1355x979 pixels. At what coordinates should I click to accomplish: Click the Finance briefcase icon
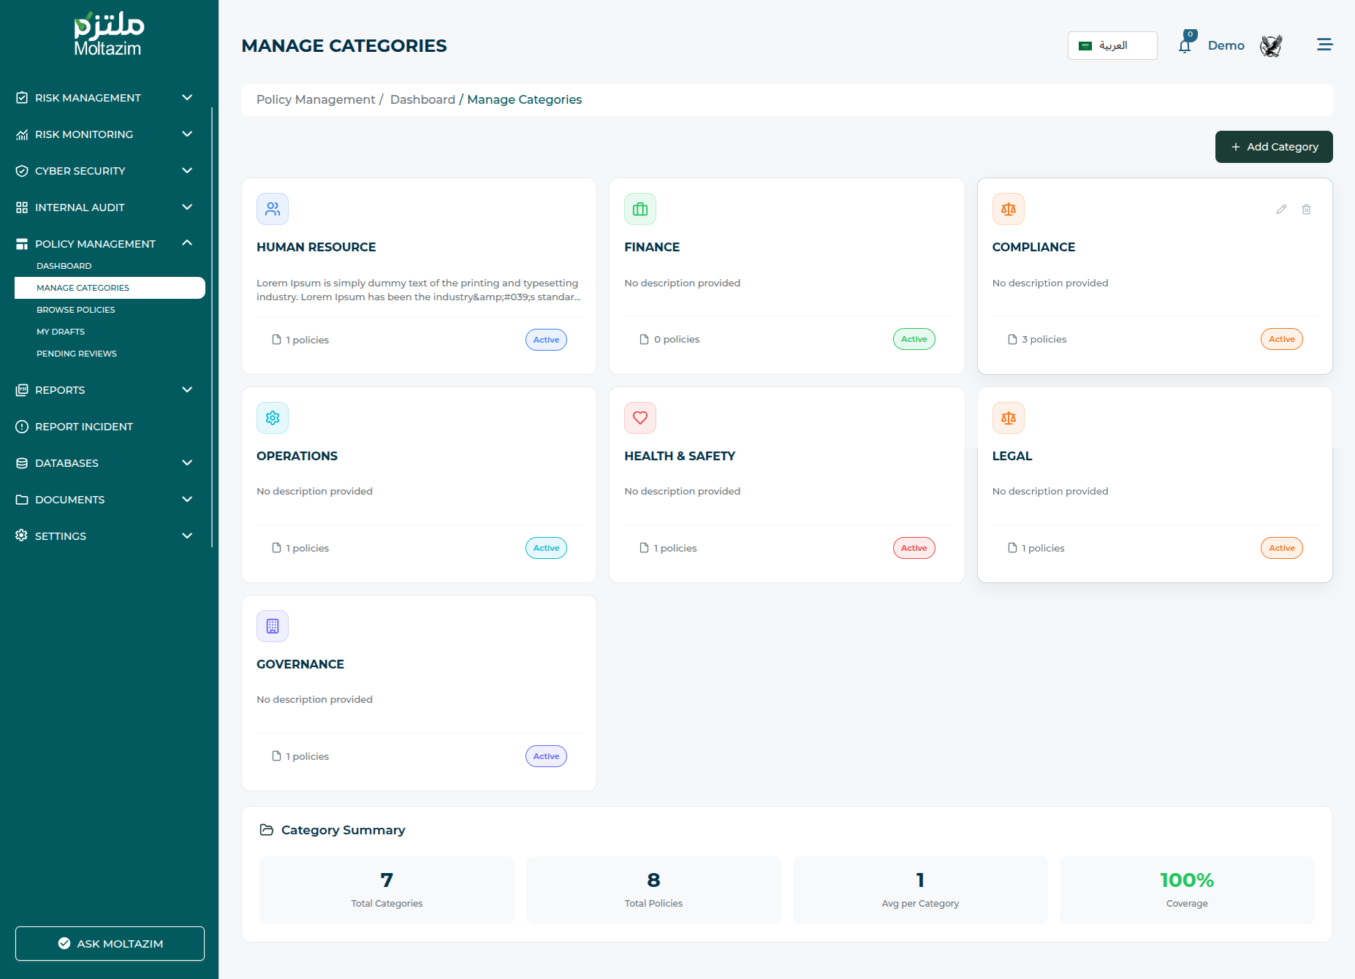[x=640, y=209]
